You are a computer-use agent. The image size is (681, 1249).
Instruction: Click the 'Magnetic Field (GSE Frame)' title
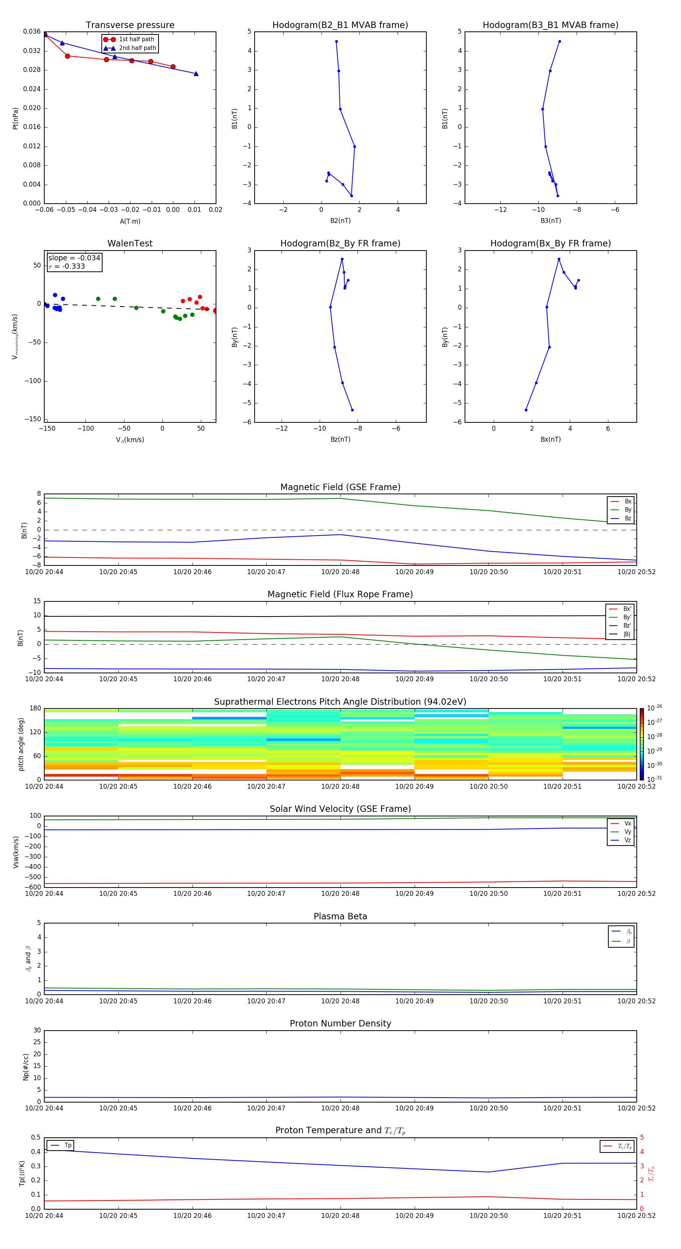pos(340,487)
